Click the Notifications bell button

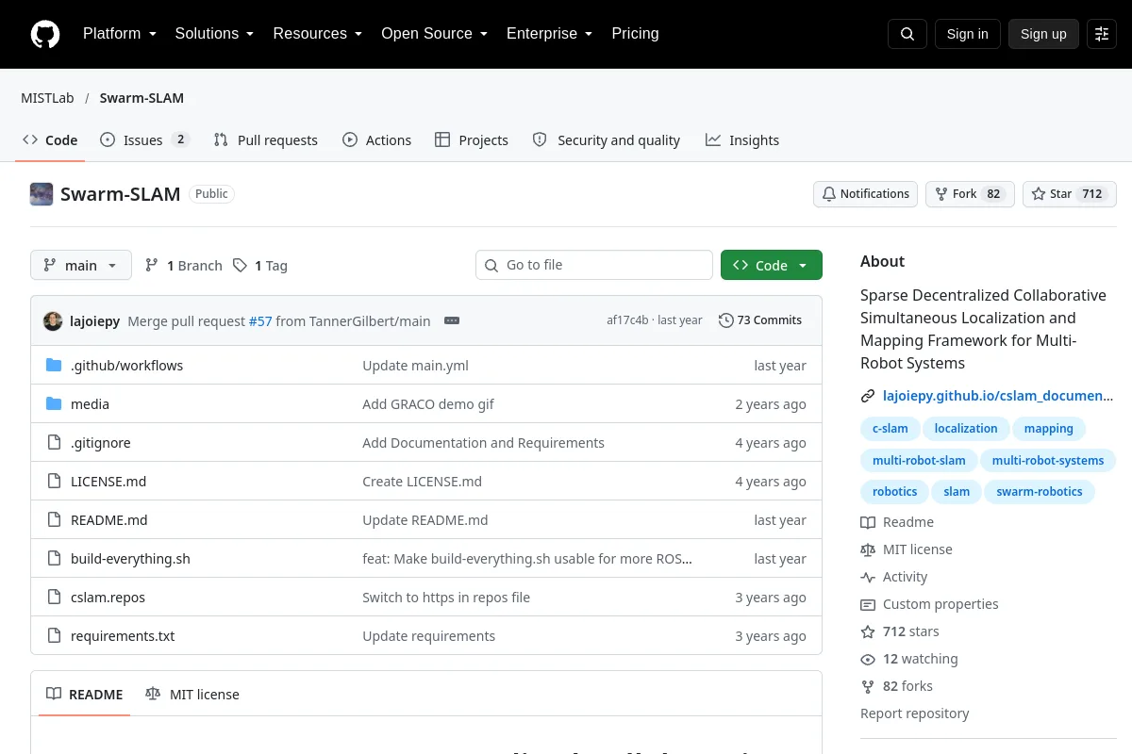[865, 194]
